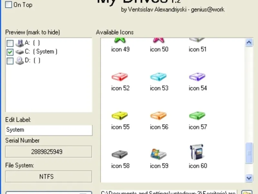Screen dimensions: 258x194
Task: Pick the cyan drive icon 53
Action: (x=158, y=77)
